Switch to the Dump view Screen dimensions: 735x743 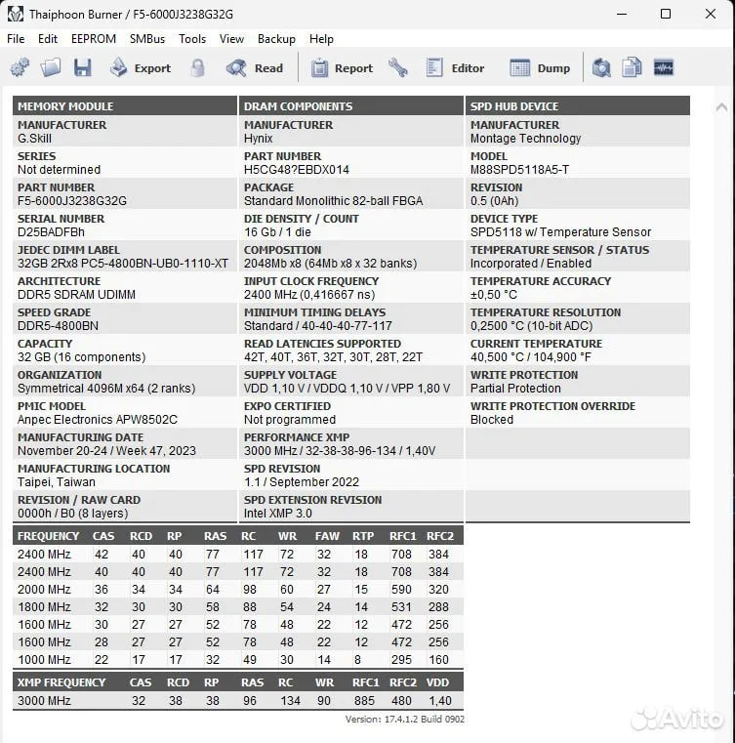(x=540, y=67)
